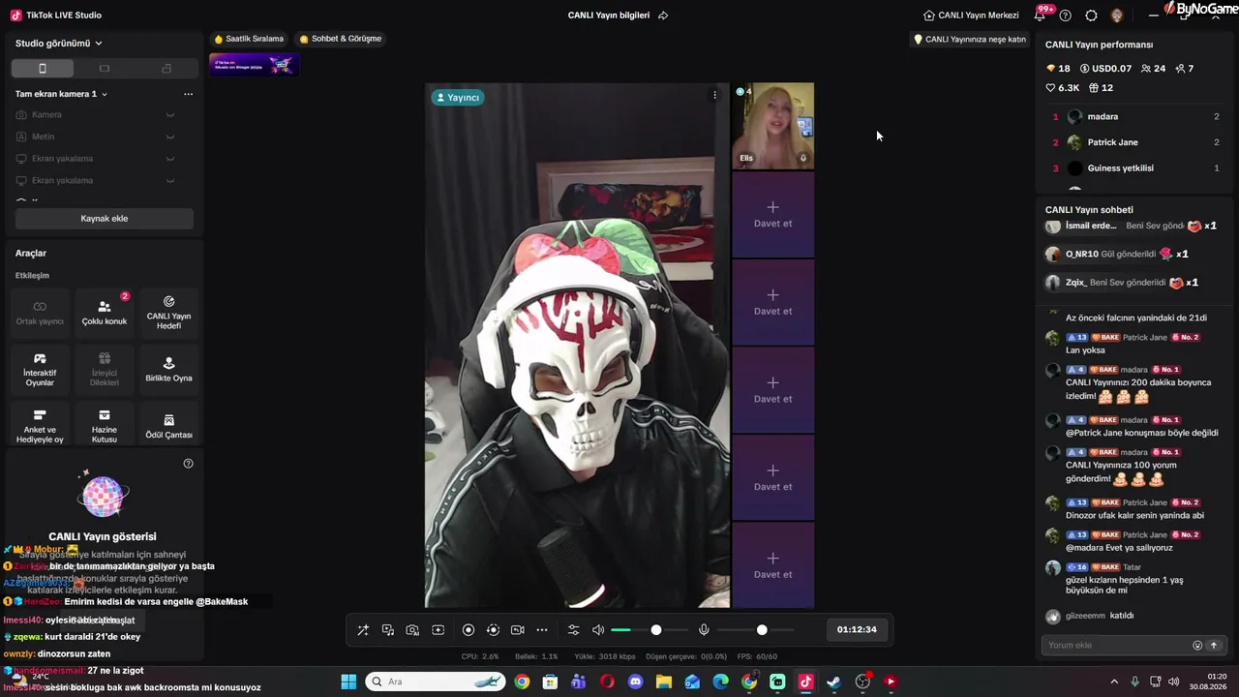This screenshot has width=1239, height=697.
Task: Select the Metin source row
Action: pos(97,136)
